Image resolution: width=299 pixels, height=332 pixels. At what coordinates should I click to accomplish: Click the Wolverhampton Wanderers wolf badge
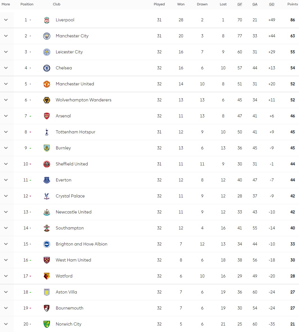(x=47, y=100)
